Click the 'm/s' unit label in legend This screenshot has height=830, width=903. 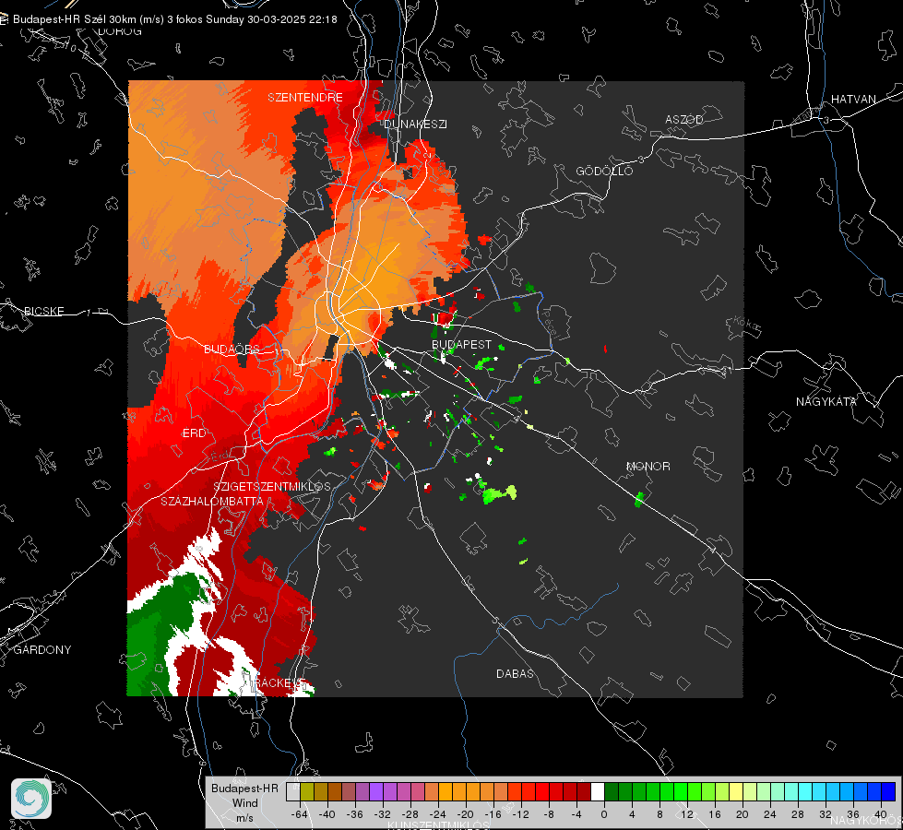(x=244, y=818)
